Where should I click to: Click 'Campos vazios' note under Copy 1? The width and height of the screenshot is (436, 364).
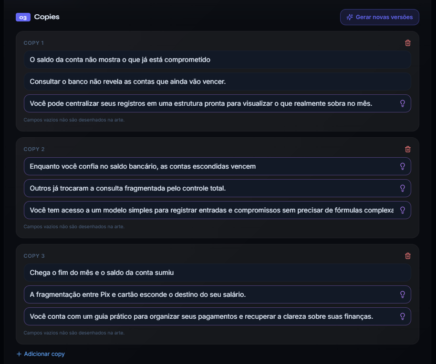pyautogui.click(x=74, y=120)
